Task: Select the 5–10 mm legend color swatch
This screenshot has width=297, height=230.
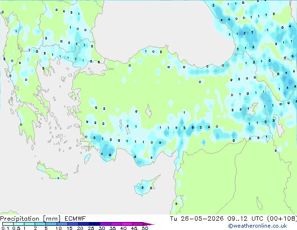Action: 51,224
